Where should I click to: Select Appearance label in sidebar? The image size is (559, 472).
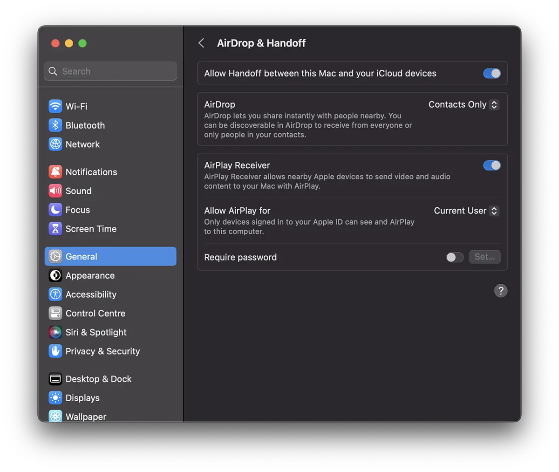pos(90,275)
